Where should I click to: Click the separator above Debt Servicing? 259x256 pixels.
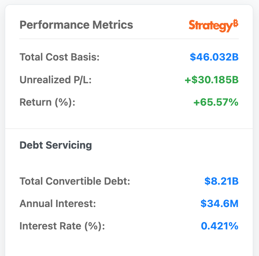point(129,129)
